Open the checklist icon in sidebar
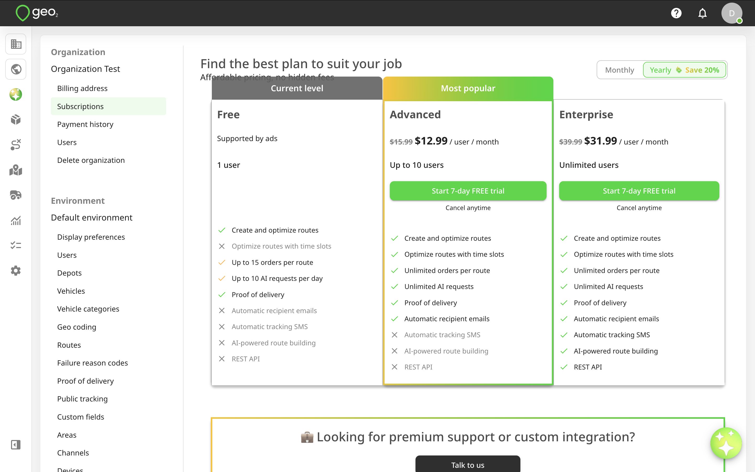This screenshot has height=472, width=755. click(16, 245)
